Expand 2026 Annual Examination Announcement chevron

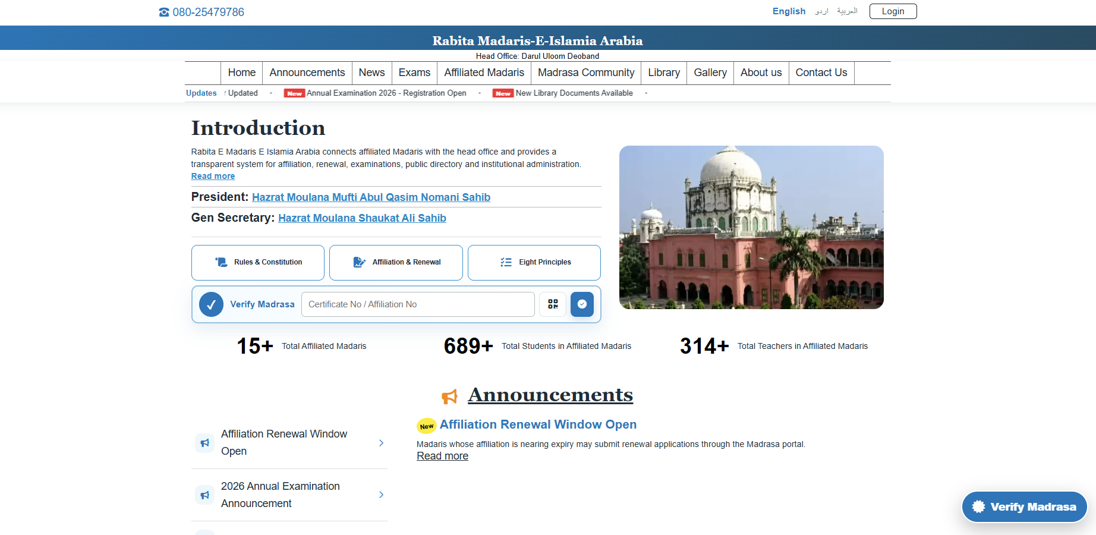coord(381,495)
